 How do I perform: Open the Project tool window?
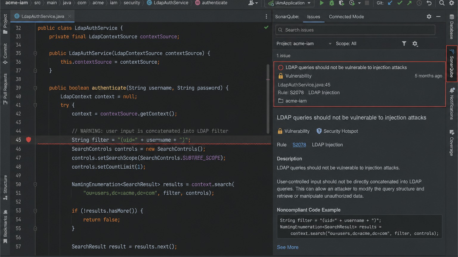[5, 24]
